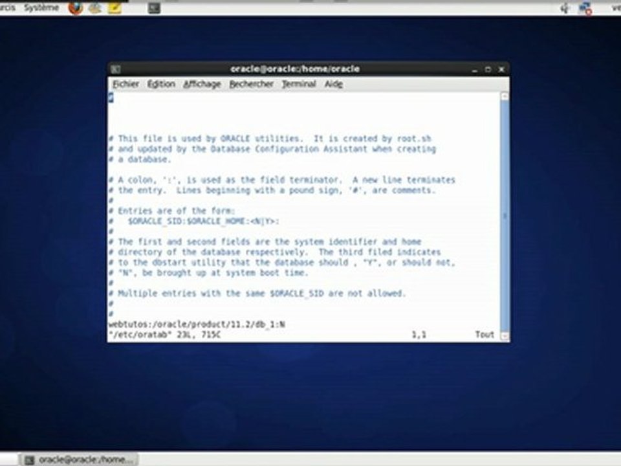
Task: Minimize the oracle terminal window
Action: [x=474, y=70]
